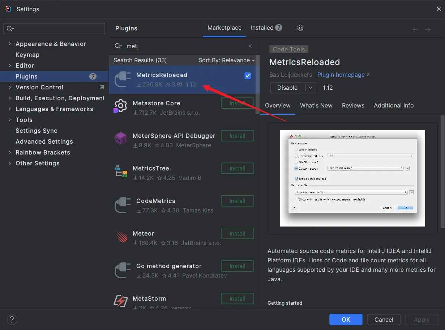The width and height of the screenshot is (445, 330).
Task: Click the Disable plugin button
Action: pyautogui.click(x=288, y=88)
